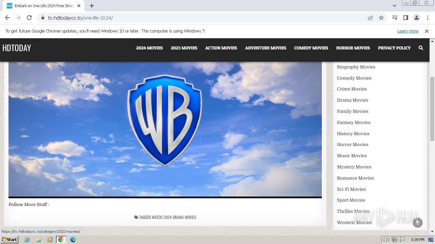This screenshot has height=244, width=435.
Task: Go to Adventure Movies
Action: 265,48
